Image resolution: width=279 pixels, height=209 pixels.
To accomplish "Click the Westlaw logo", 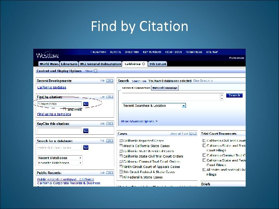I will pyautogui.click(x=48, y=55).
